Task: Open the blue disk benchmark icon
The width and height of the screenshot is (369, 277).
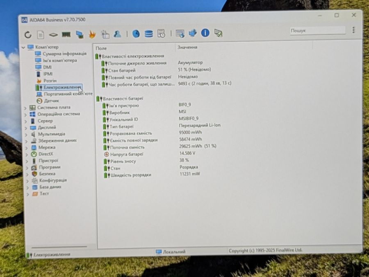Action: tap(136, 34)
